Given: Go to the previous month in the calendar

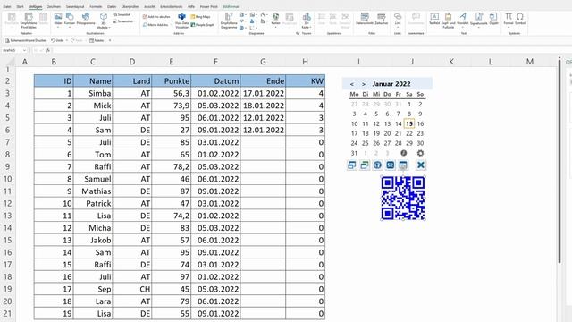Looking at the screenshot, I should (351, 84).
